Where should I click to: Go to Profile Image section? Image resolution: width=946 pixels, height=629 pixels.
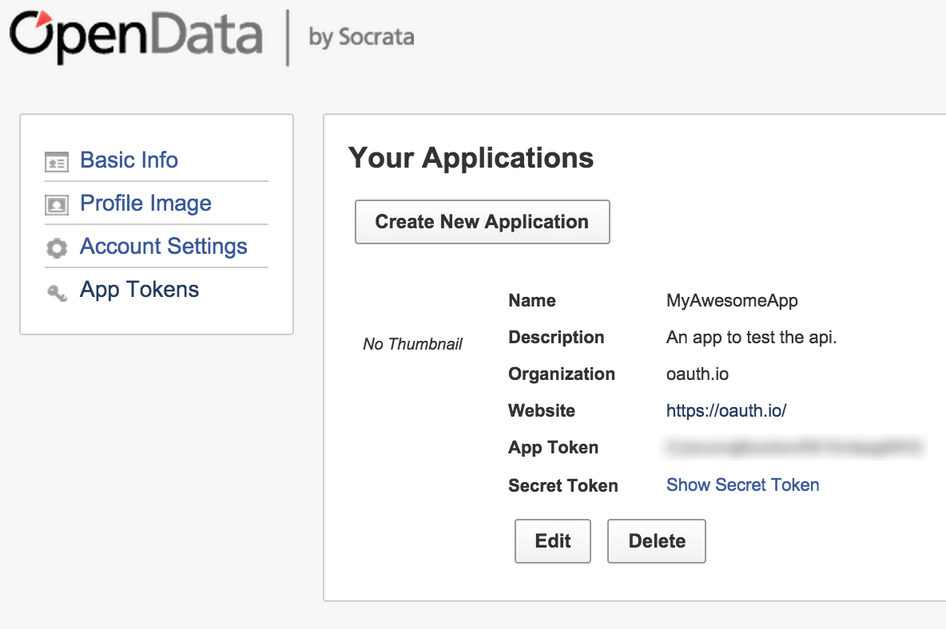tap(146, 204)
